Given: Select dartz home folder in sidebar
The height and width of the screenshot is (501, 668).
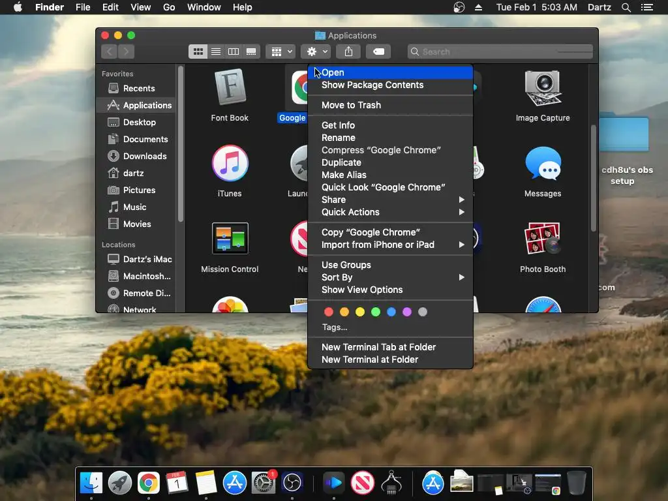Looking at the screenshot, I should tap(136, 173).
